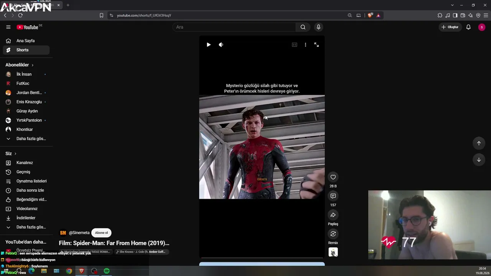Go to the previous Short
The height and width of the screenshot is (276, 491).
point(479,143)
